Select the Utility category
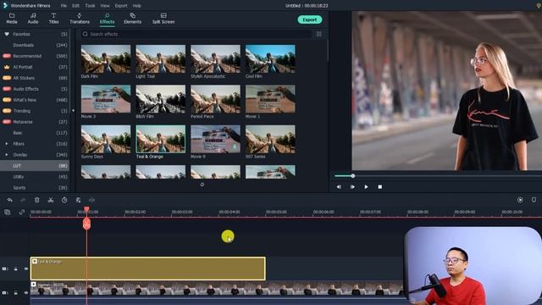This screenshot has height=305, width=542. click(x=35, y=177)
